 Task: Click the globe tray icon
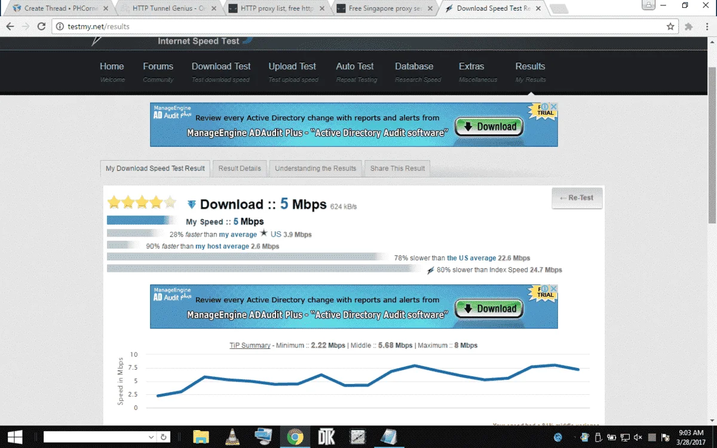(x=558, y=437)
